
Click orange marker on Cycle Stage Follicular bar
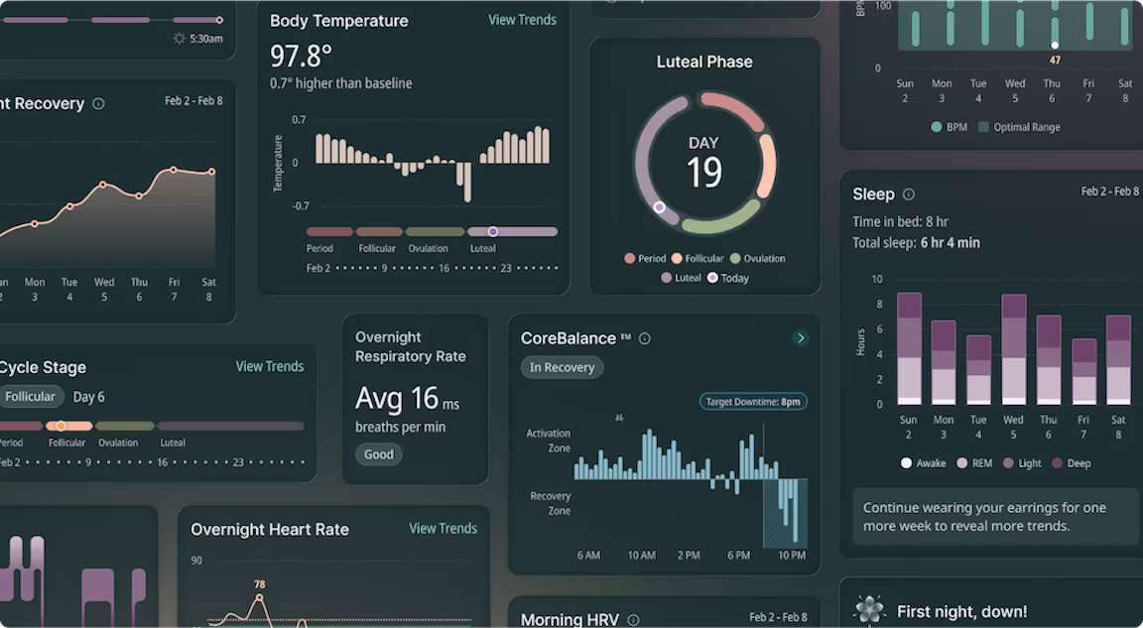[62, 426]
